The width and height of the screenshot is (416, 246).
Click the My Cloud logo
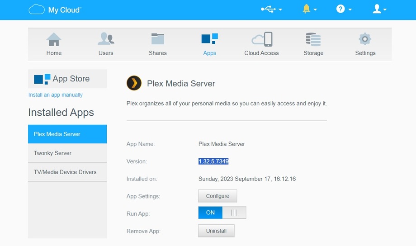click(x=55, y=9)
